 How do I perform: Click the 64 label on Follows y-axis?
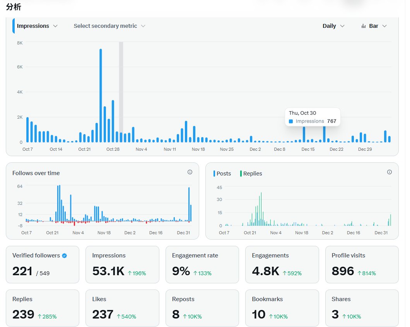20,186
